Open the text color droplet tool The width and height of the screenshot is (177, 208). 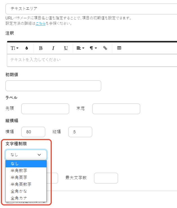click(27, 48)
